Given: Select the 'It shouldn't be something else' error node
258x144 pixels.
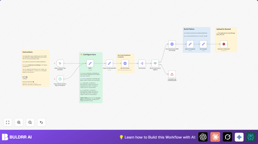Looking at the screenshot, I should tap(172, 74).
